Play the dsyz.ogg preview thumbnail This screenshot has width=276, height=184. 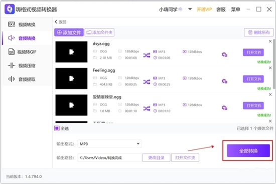tap(71, 52)
